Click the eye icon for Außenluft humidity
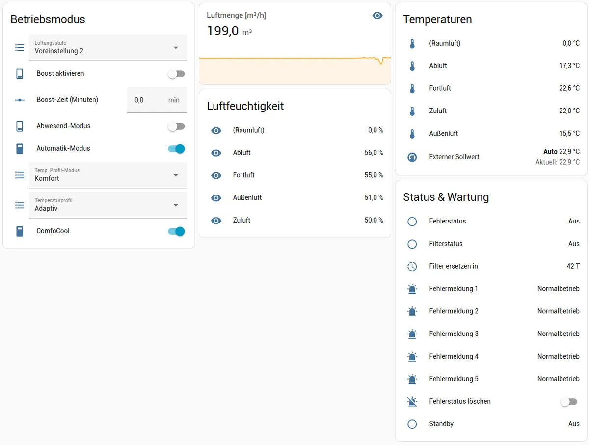The width and height of the screenshot is (589, 445). 216,198
